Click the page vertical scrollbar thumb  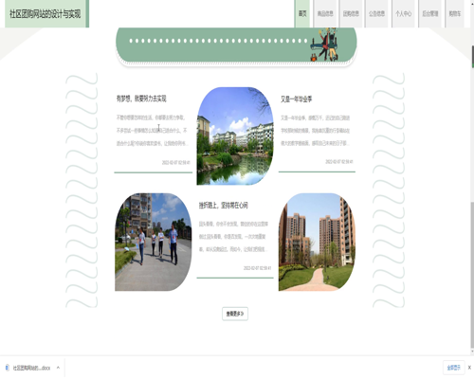tap(472, 275)
